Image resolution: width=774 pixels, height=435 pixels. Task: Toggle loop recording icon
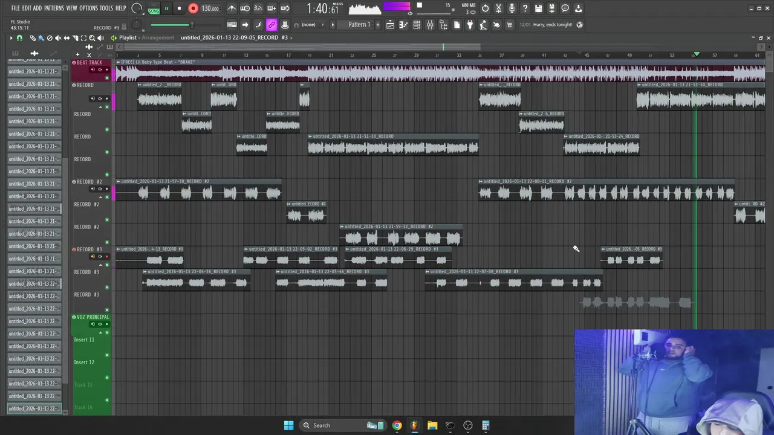pos(285,8)
